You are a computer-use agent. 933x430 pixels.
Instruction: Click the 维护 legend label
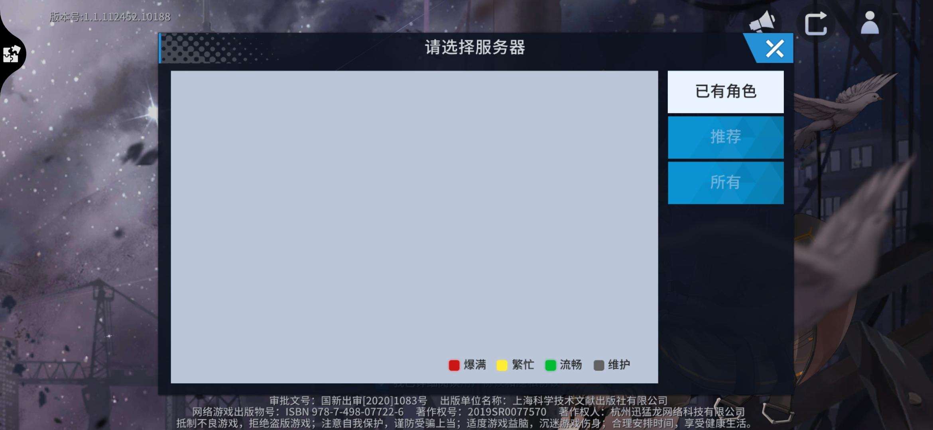(619, 365)
